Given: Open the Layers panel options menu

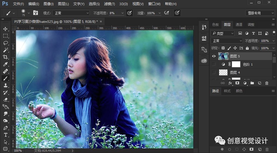Looking at the screenshot, I should [273, 25].
